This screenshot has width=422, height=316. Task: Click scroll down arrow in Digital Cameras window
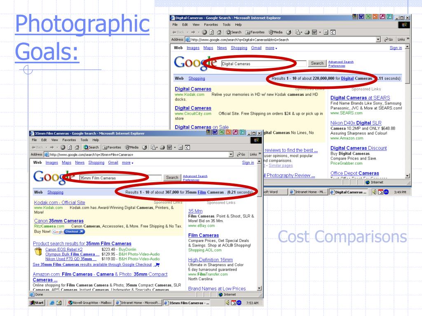click(x=407, y=176)
